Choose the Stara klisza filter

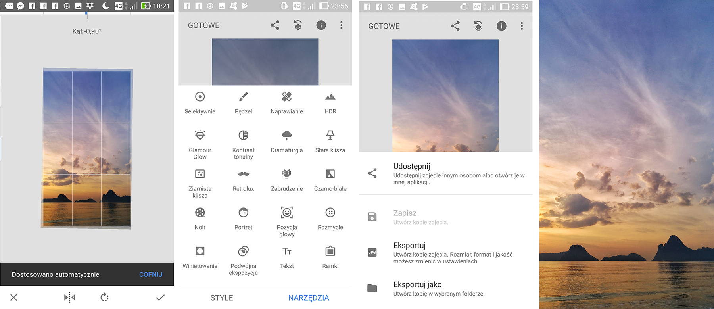coord(330,142)
